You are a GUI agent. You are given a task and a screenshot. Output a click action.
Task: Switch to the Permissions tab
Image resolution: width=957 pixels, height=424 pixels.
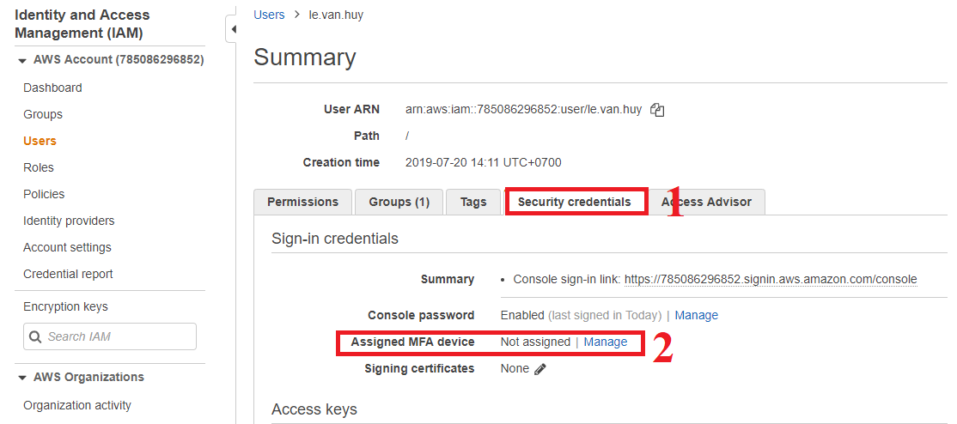(302, 202)
